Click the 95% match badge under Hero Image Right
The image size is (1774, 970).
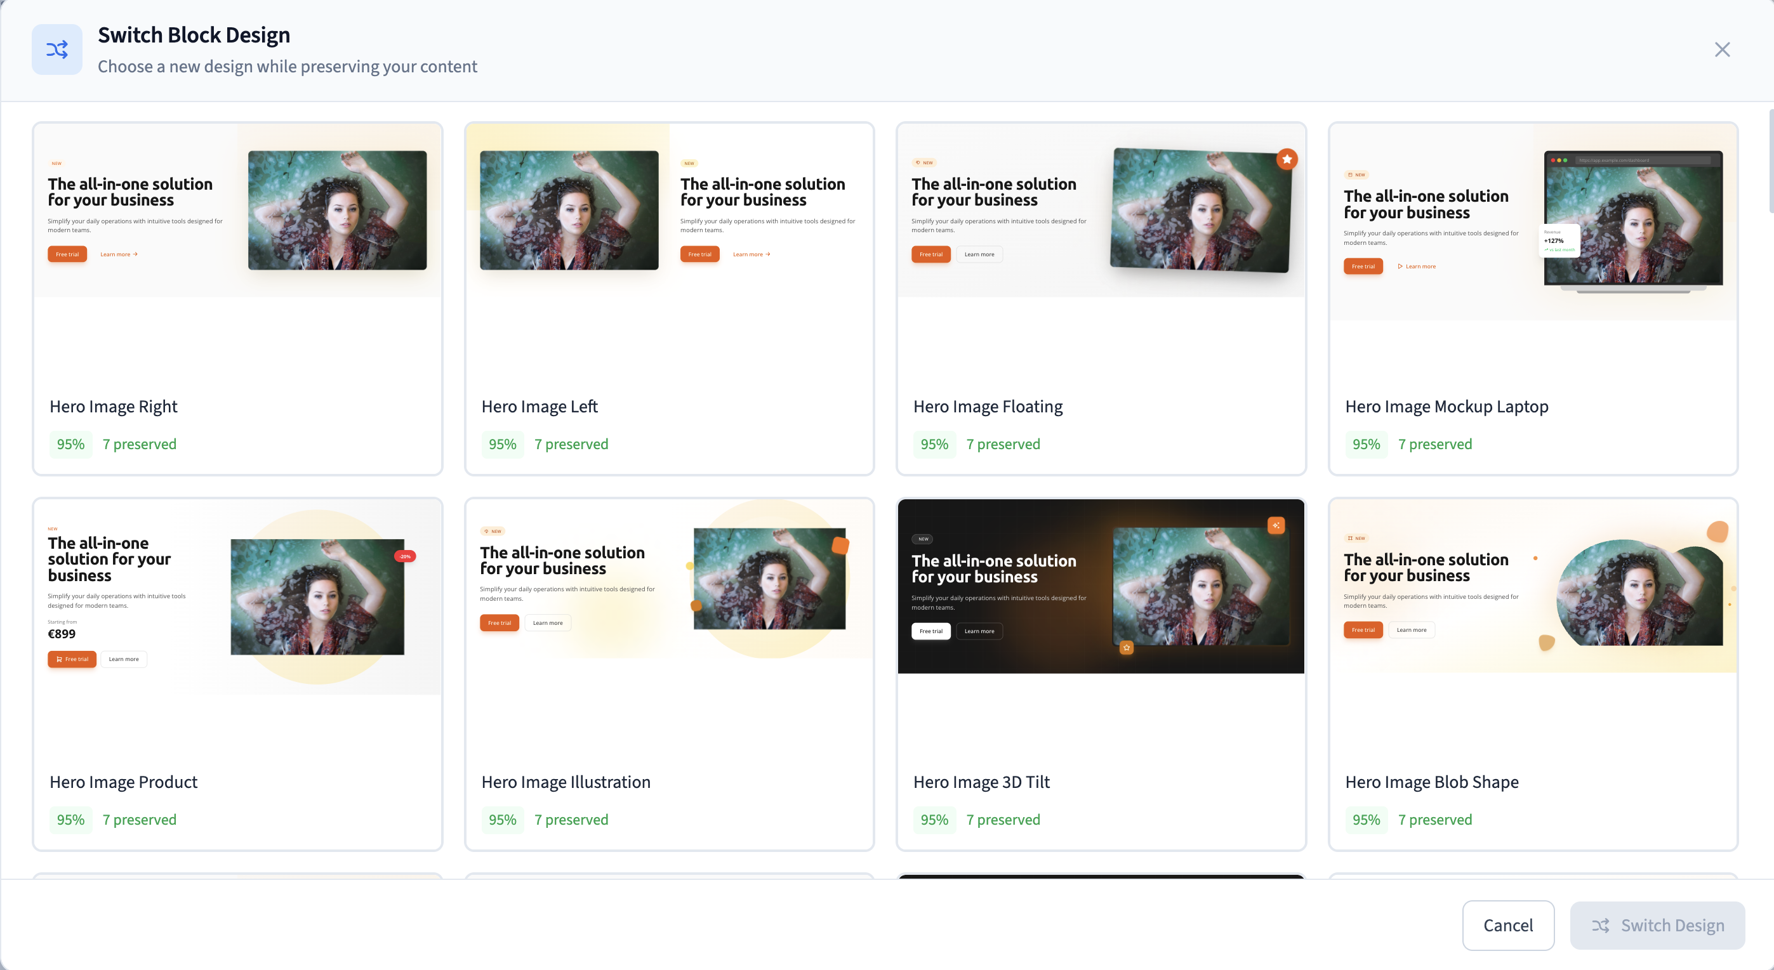pyautogui.click(x=70, y=444)
